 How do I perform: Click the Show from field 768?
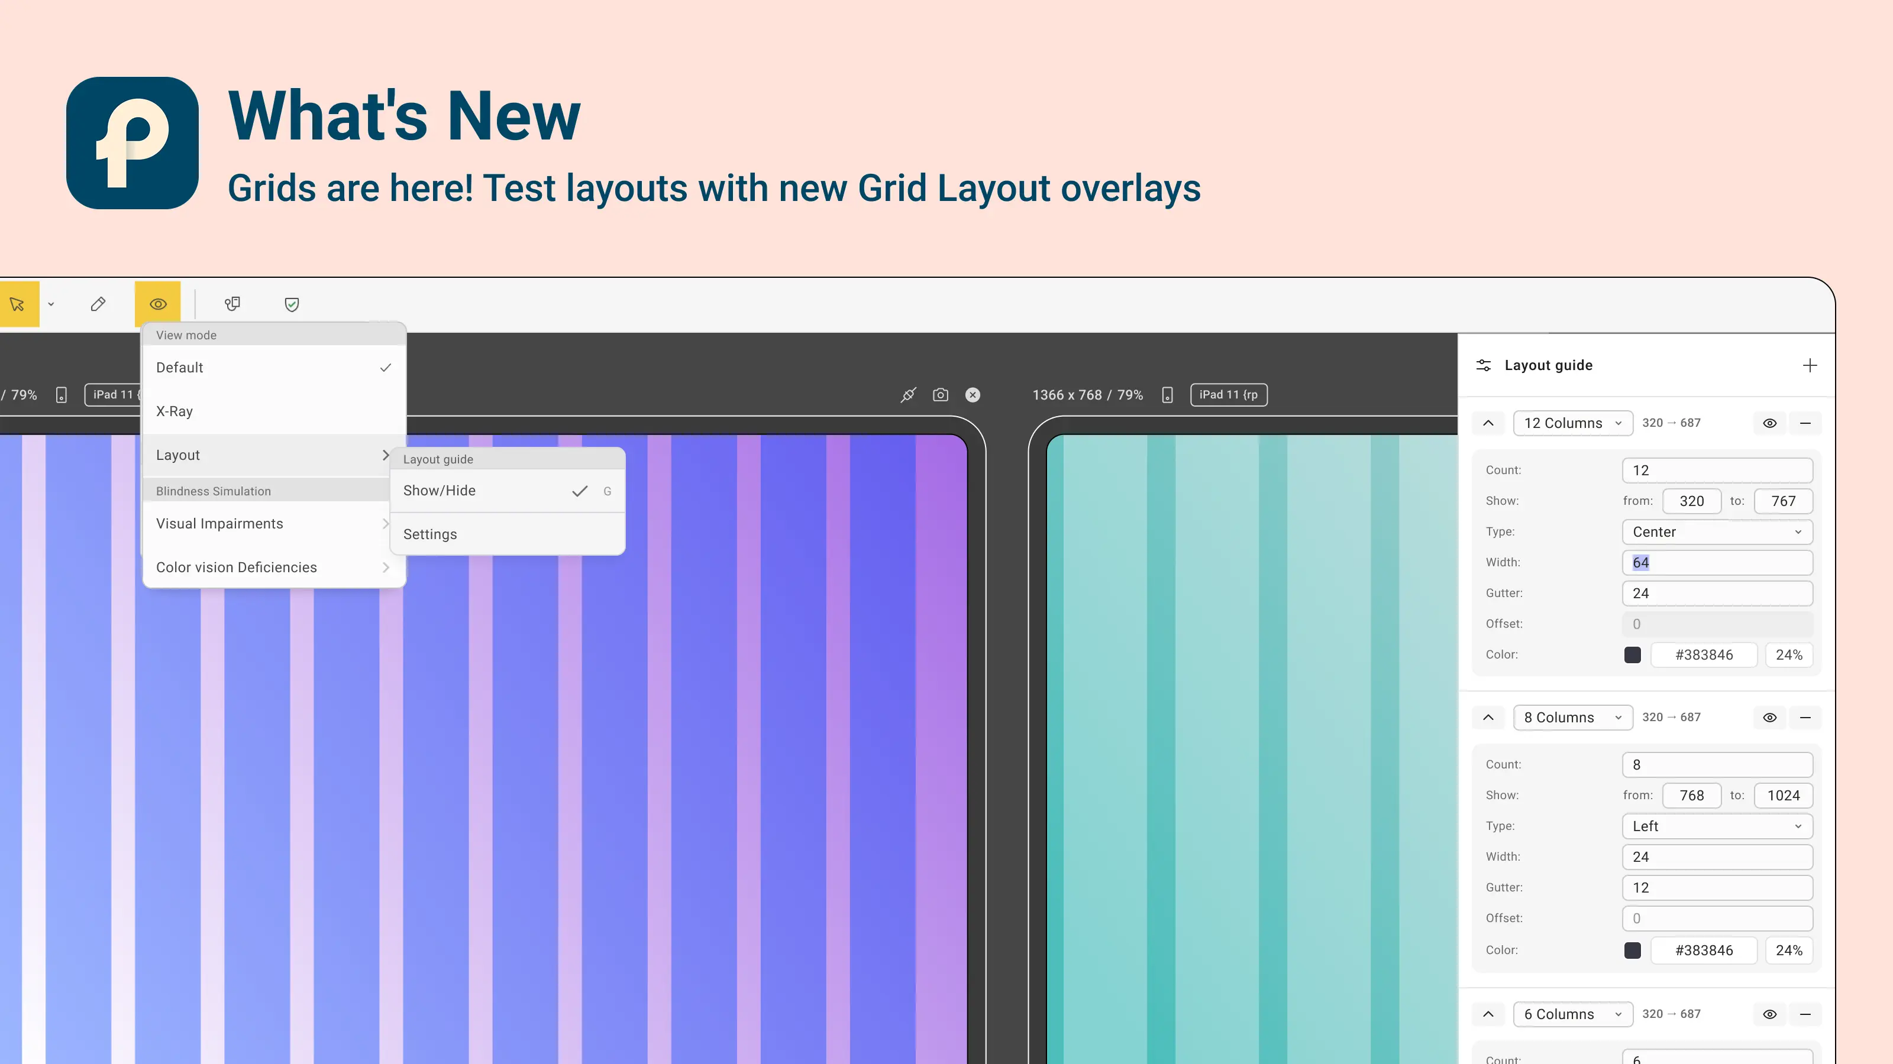pyautogui.click(x=1692, y=796)
